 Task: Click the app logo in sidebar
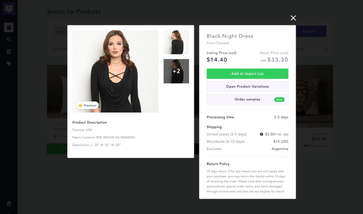click(x=9, y=8)
